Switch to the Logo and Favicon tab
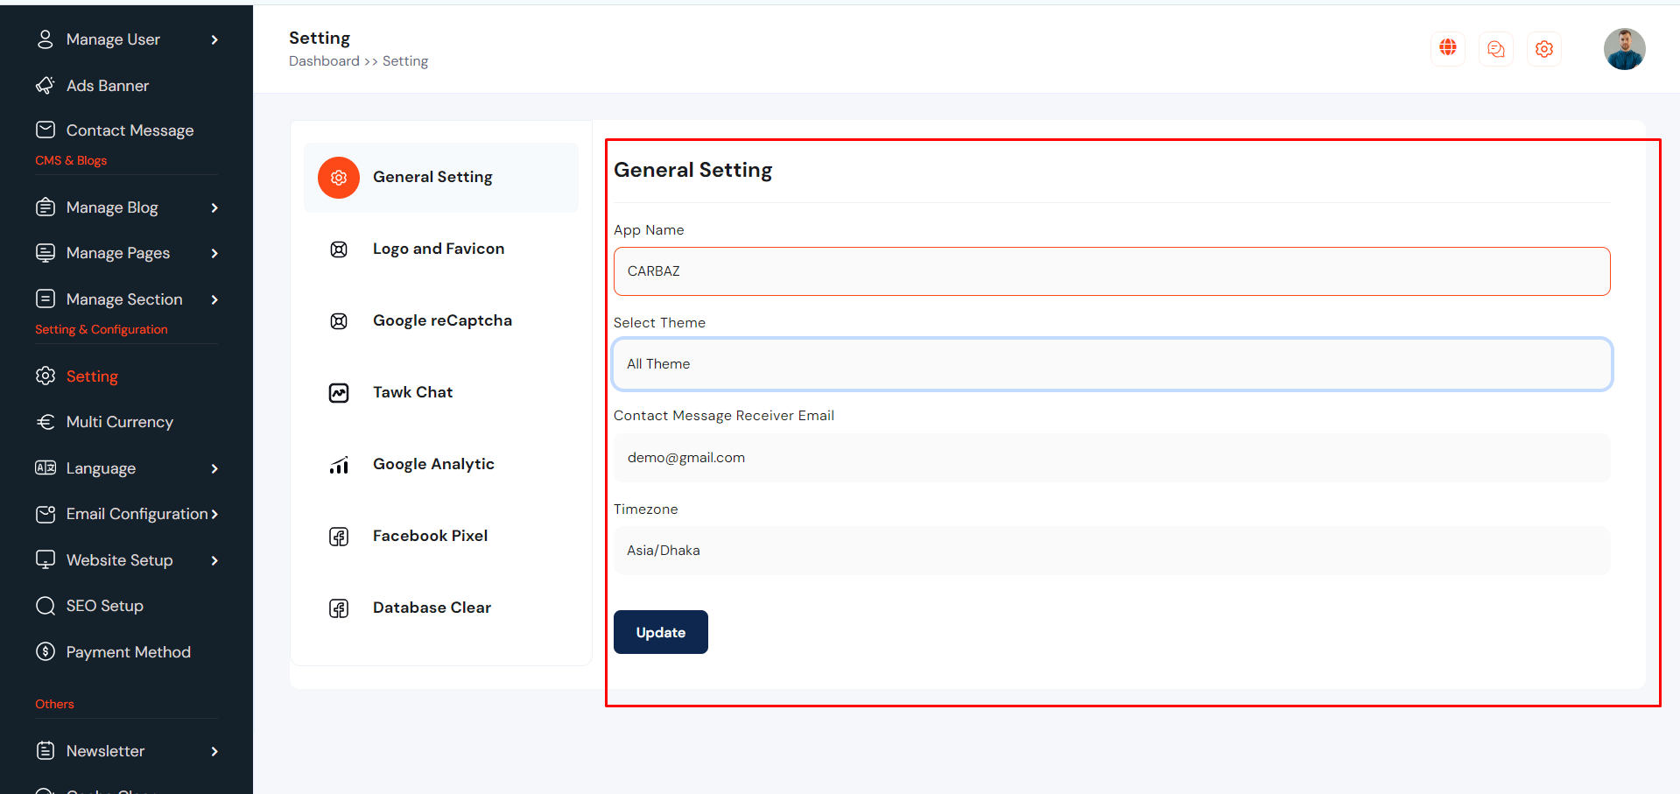The width and height of the screenshot is (1680, 794). [439, 249]
